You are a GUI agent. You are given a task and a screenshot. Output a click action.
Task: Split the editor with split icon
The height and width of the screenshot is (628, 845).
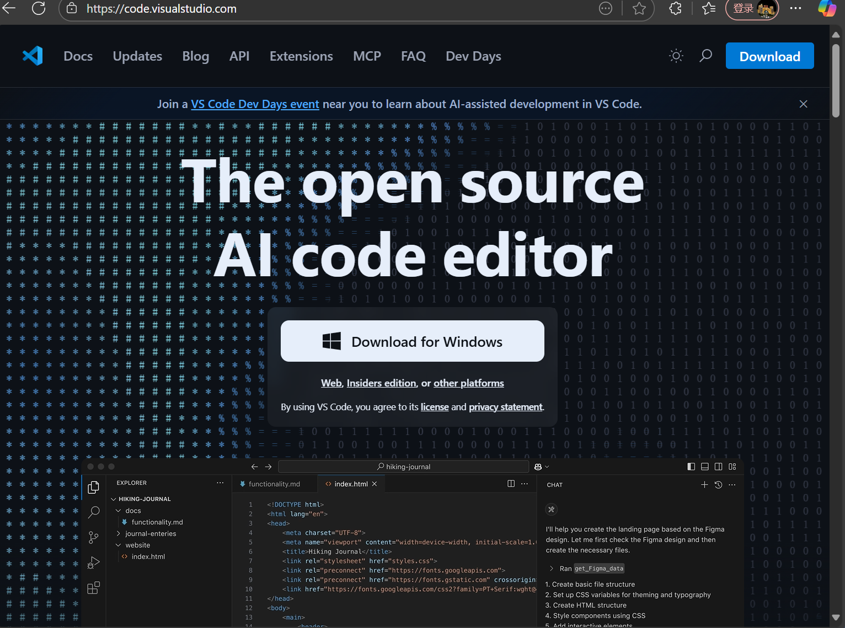pos(511,484)
